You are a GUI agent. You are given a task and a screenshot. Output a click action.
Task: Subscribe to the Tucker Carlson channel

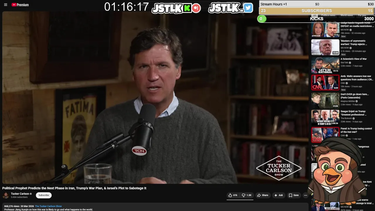tap(44, 195)
